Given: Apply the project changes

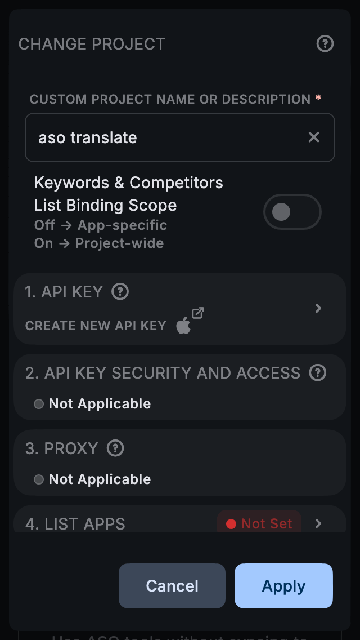Looking at the screenshot, I should (283, 586).
